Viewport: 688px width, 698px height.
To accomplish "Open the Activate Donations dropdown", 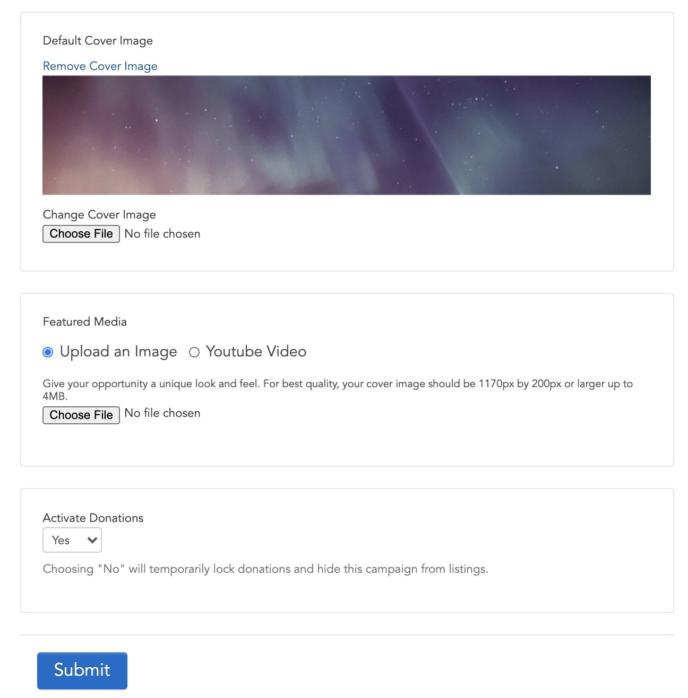I will [72, 540].
